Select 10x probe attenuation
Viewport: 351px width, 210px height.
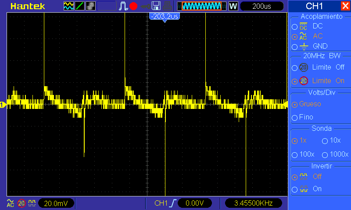tap(325, 141)
